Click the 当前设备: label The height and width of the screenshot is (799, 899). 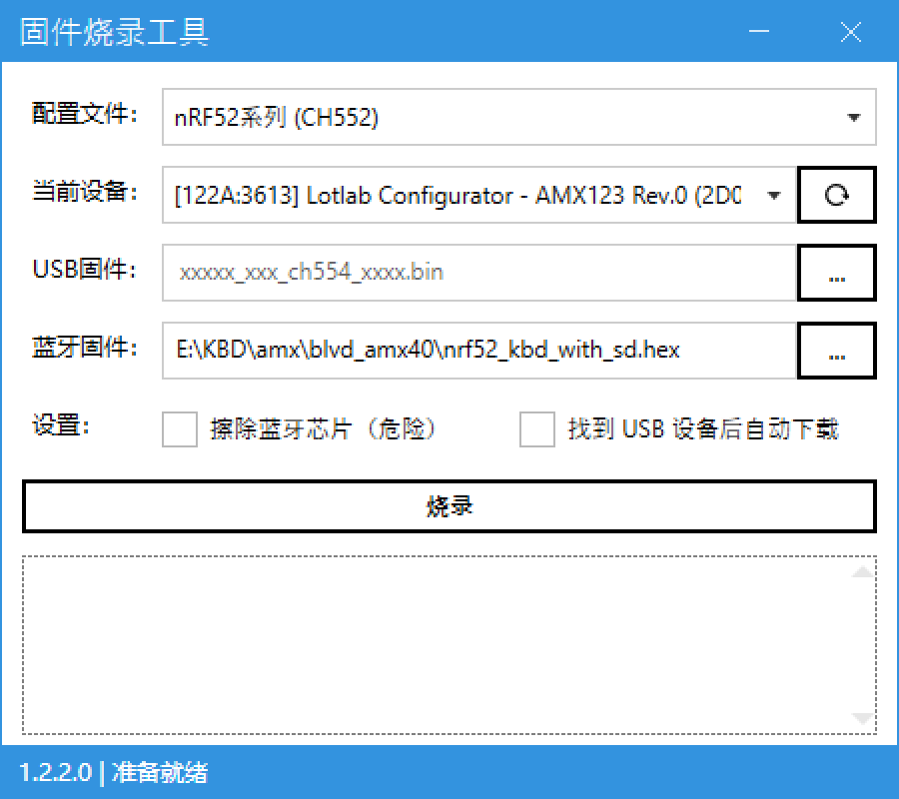(84, 191)
